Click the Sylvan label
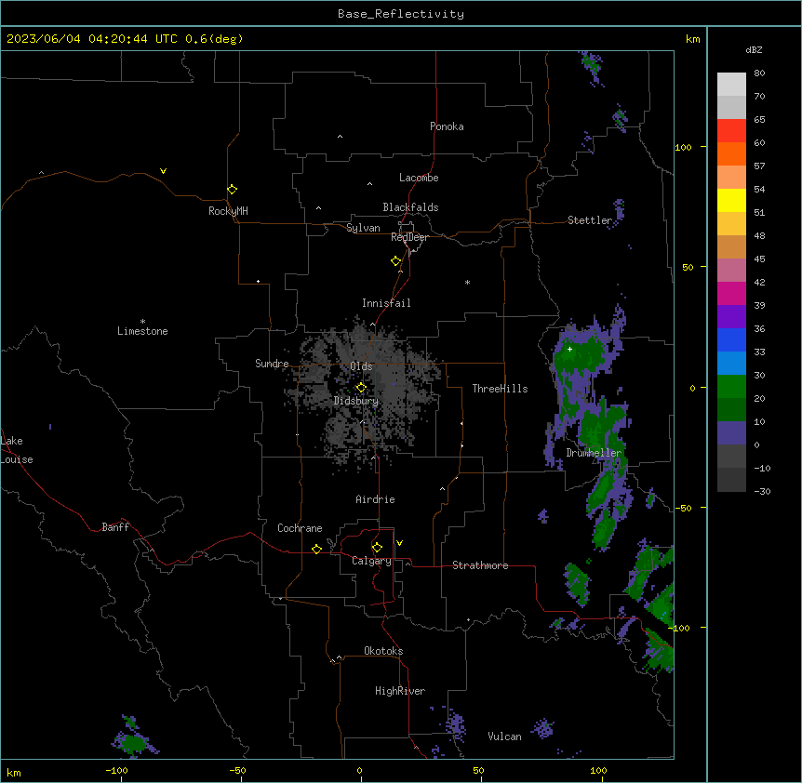The width and height of the screenshot is (802, 783). coord(363,228)
